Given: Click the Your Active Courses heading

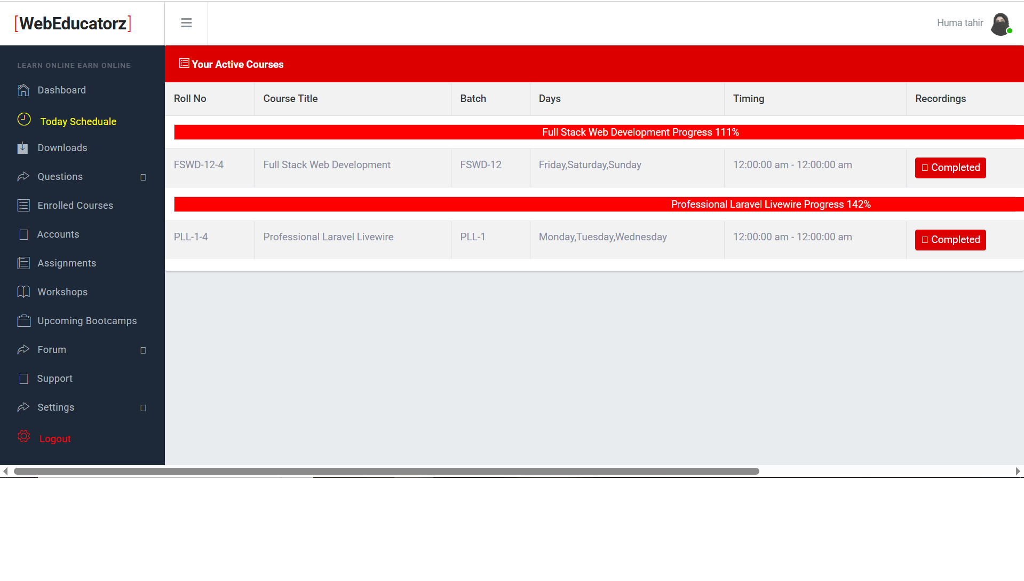Looking at the screenshot, I should [237, 65].
